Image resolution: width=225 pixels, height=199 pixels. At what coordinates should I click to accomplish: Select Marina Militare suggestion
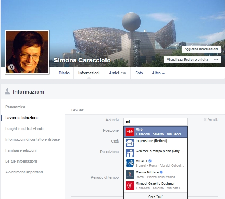[155, 174]
